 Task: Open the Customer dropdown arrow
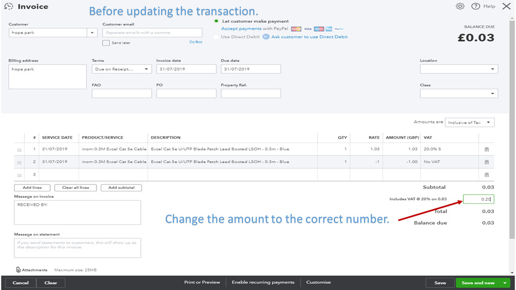(x=92, y=33)
